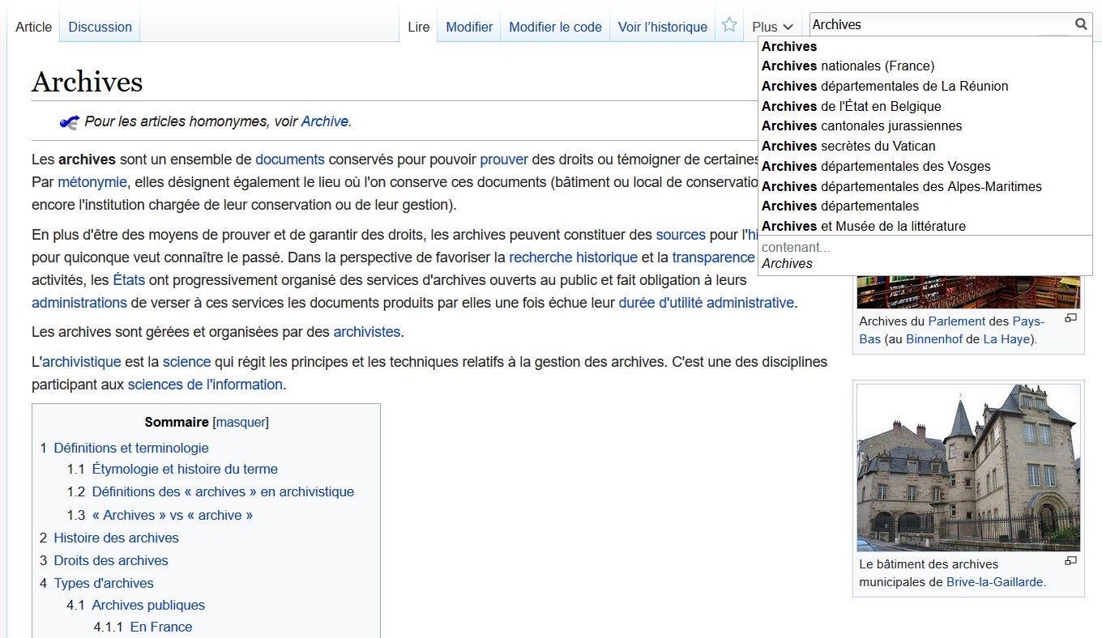Go to Types d'archives section
The image size is (1102, 638).
coord(104,583)
